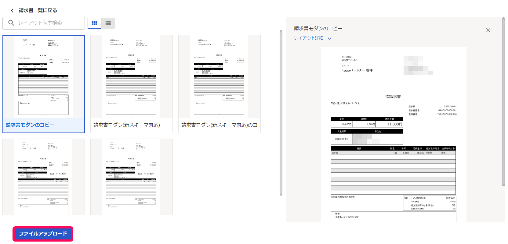Close the layout preview panel
Viewport: 508px width, 244px height.
488,30
